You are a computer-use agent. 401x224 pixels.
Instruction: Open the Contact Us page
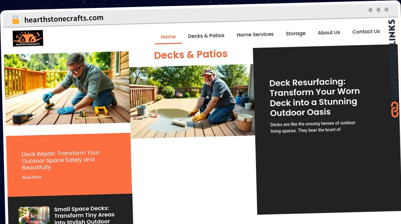pos(366,32)
